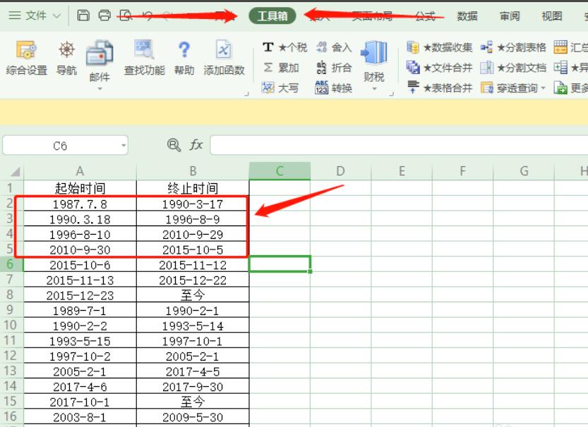Click the 大写 uppercase conversion tool

[280, 88]
